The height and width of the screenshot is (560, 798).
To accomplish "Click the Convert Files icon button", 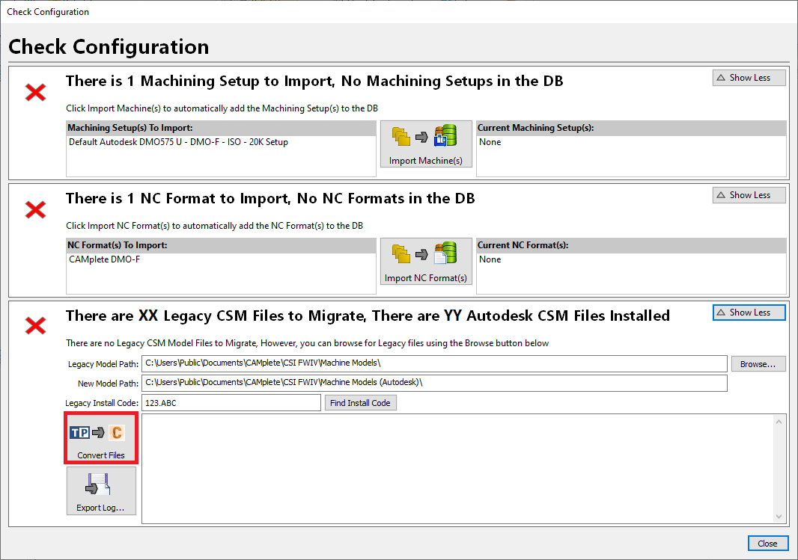I will pos(101,438).
